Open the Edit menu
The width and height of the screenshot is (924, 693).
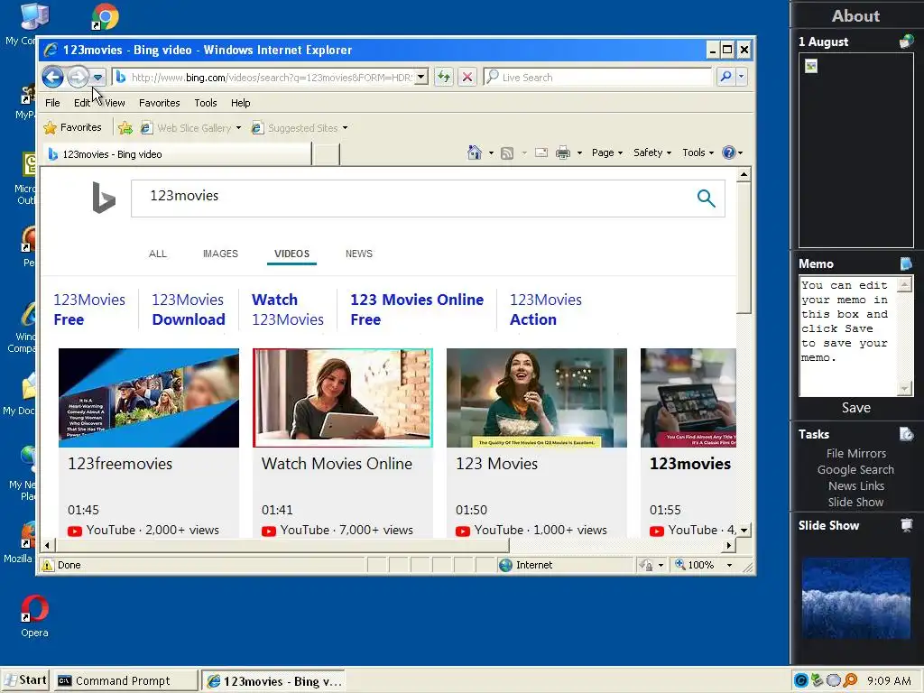(x=82, y=103)
